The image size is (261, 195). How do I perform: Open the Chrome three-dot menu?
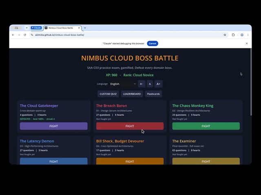[248, 35]
